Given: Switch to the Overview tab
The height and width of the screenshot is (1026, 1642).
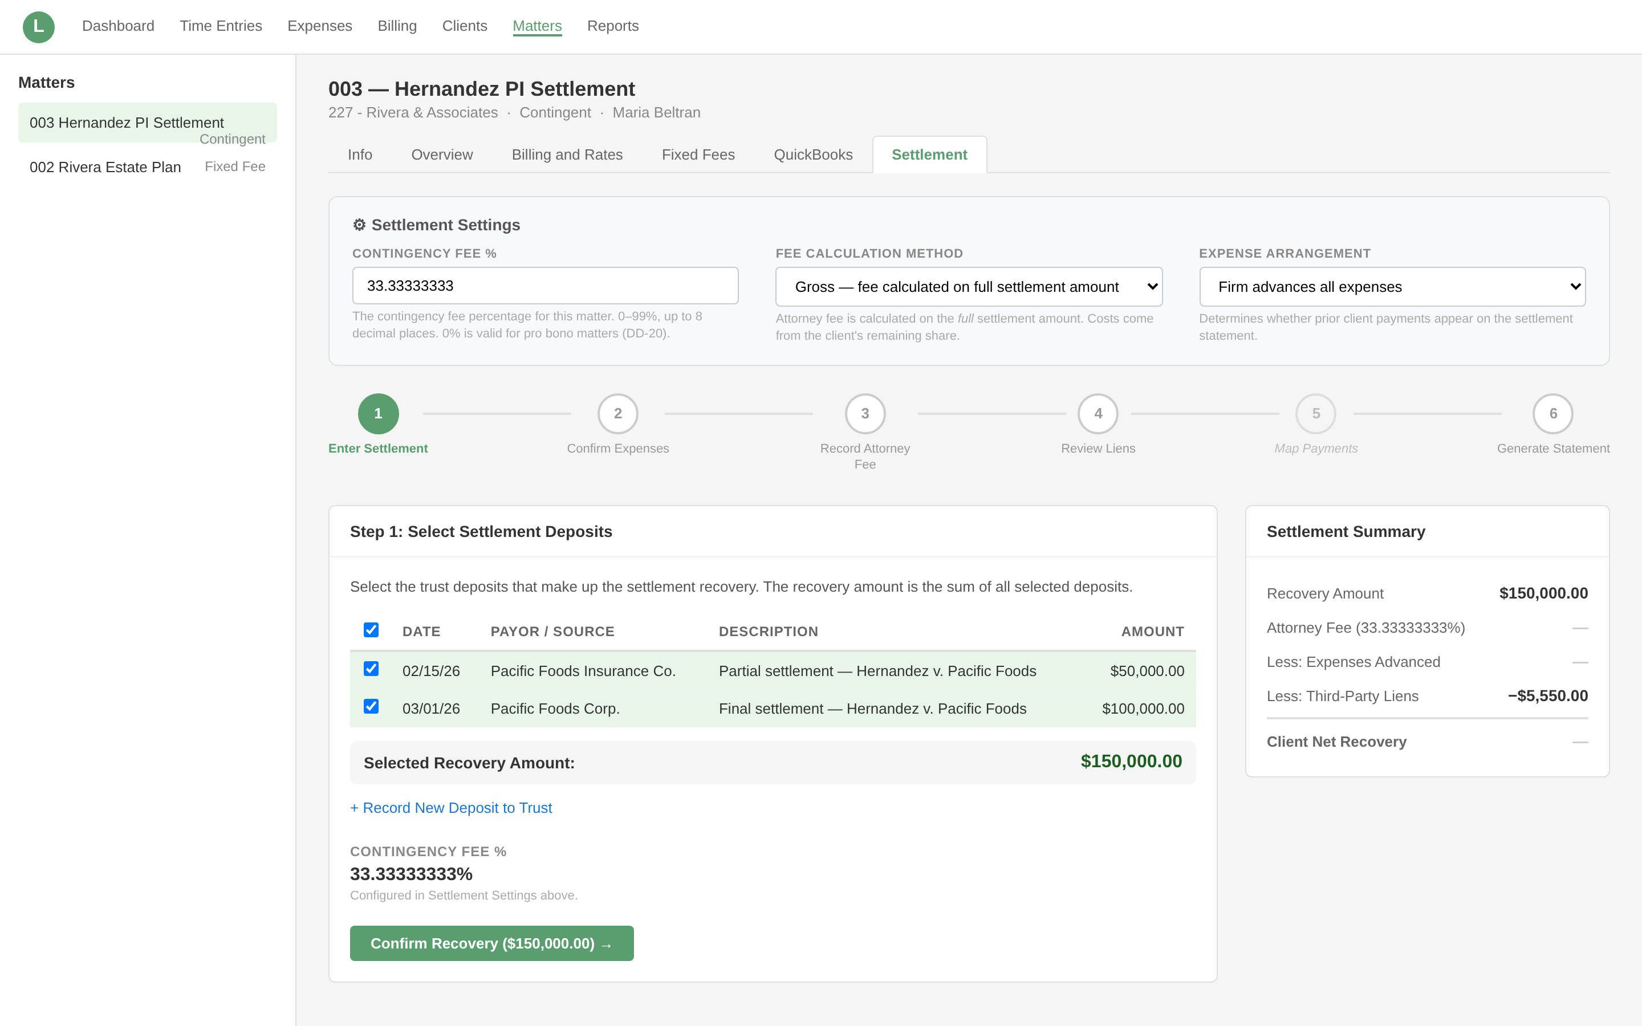Looking at the screenshot, I should coord(442,154).
